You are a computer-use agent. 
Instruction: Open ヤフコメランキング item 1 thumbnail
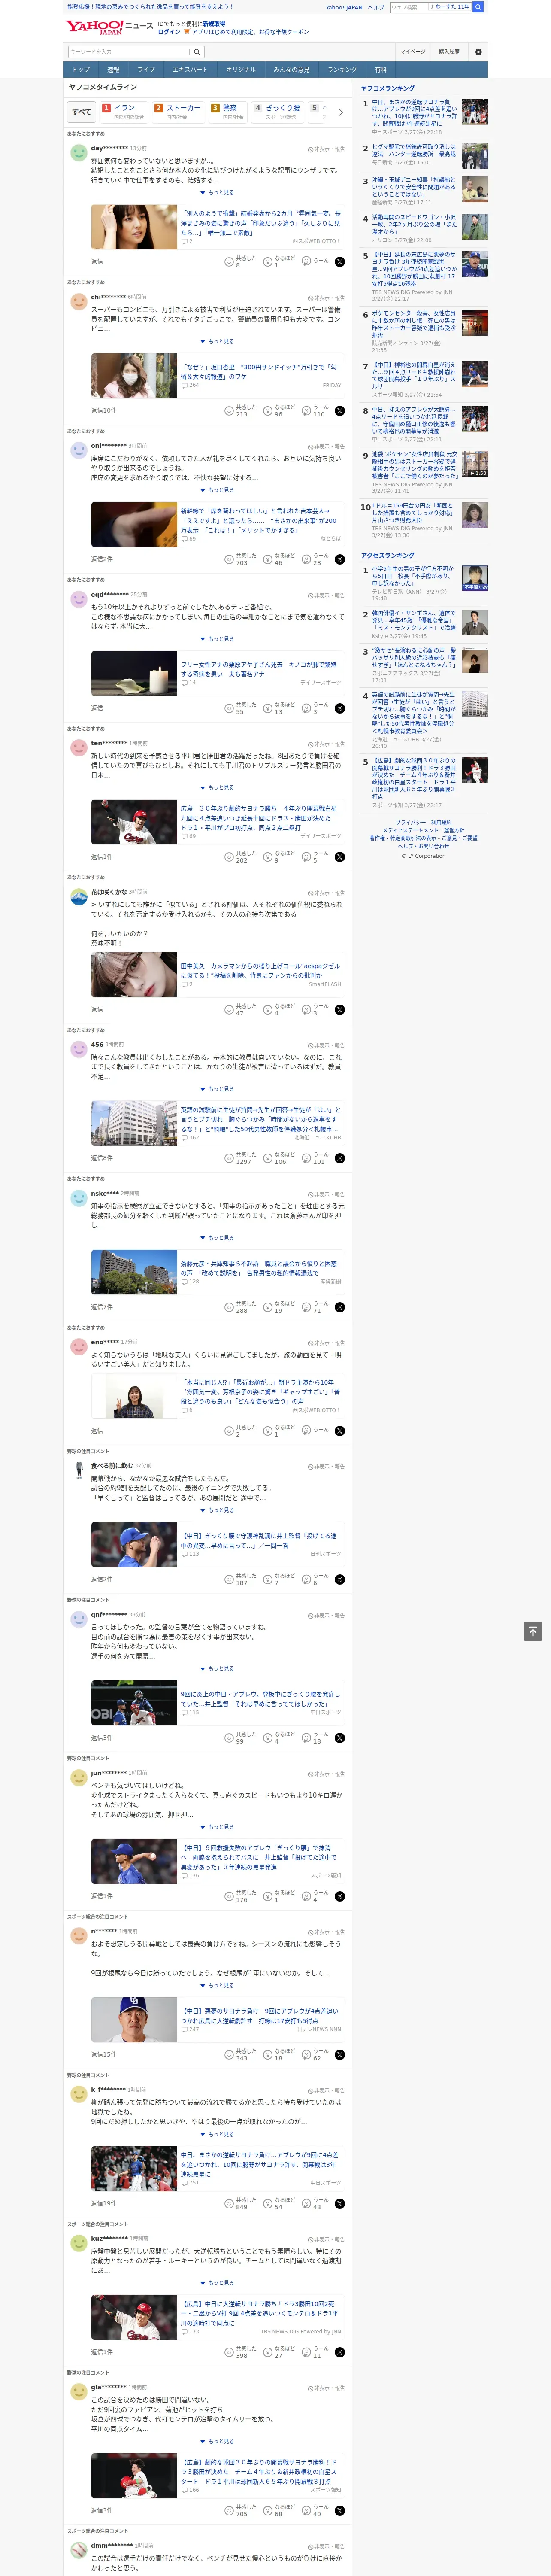coord(475,112)
